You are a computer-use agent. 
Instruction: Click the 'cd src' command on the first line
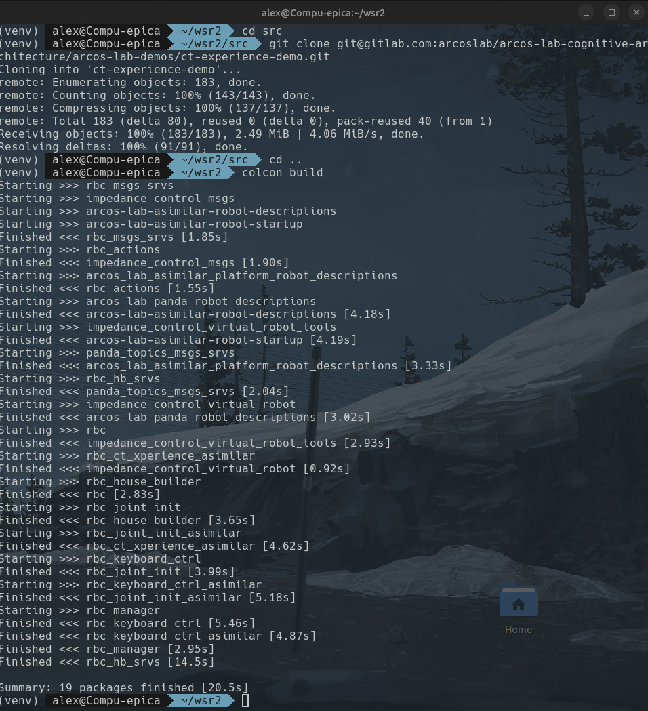[x=262, y=31]
